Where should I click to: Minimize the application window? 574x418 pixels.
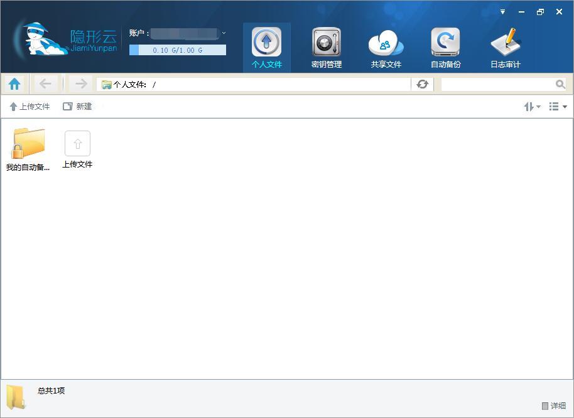pos(522,12)
